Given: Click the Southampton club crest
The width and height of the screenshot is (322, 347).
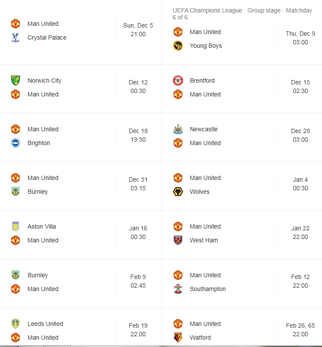Looking at the screenshot, I should click(178, 289).
